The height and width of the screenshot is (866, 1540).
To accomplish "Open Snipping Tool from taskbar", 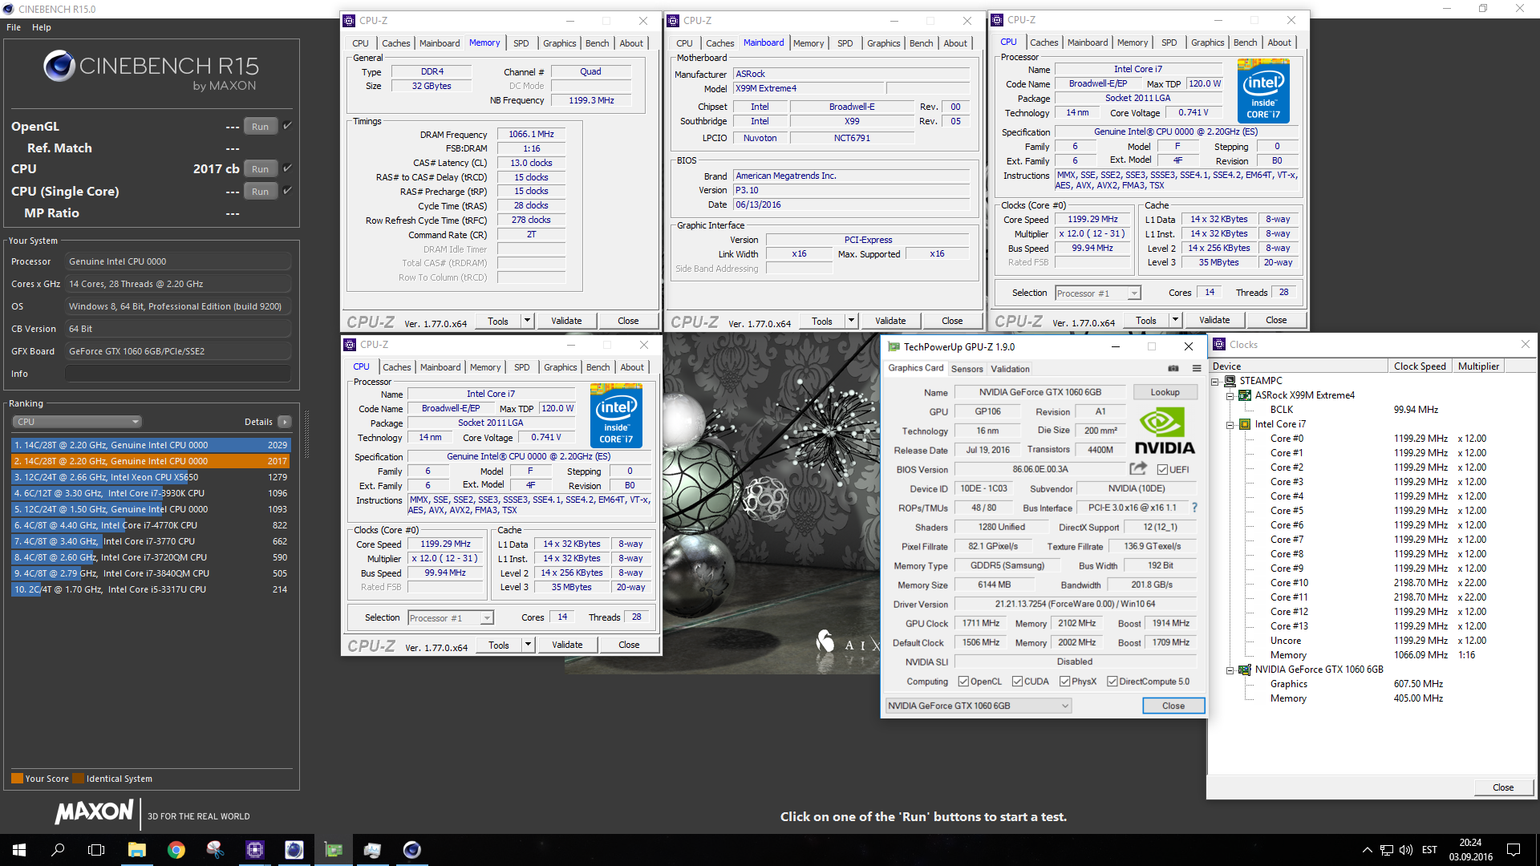I will click(215, 850).
